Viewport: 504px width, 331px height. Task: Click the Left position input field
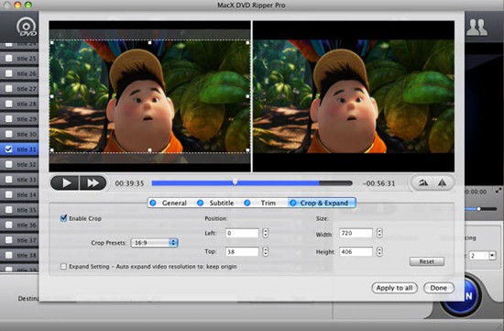[242, 233]
